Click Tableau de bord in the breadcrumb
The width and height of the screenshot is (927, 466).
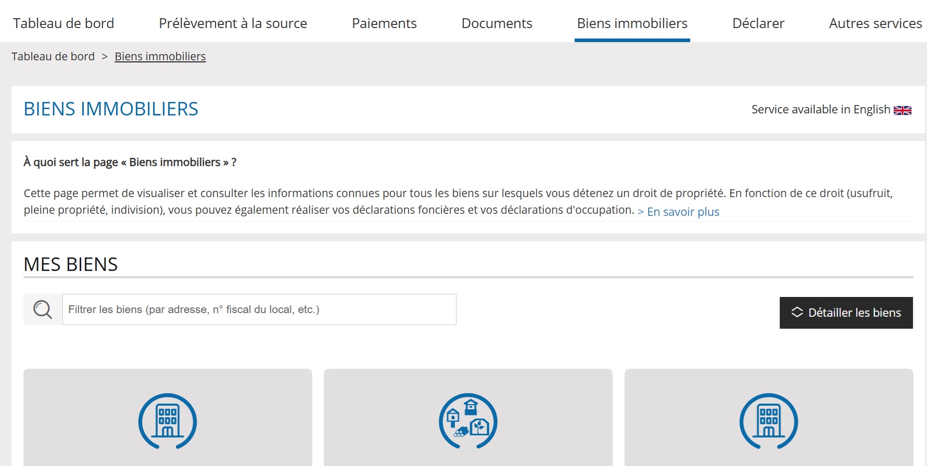click(53, 56)
